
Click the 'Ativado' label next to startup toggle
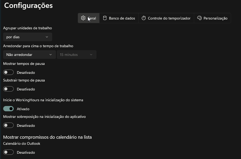(x=23, y=109)
